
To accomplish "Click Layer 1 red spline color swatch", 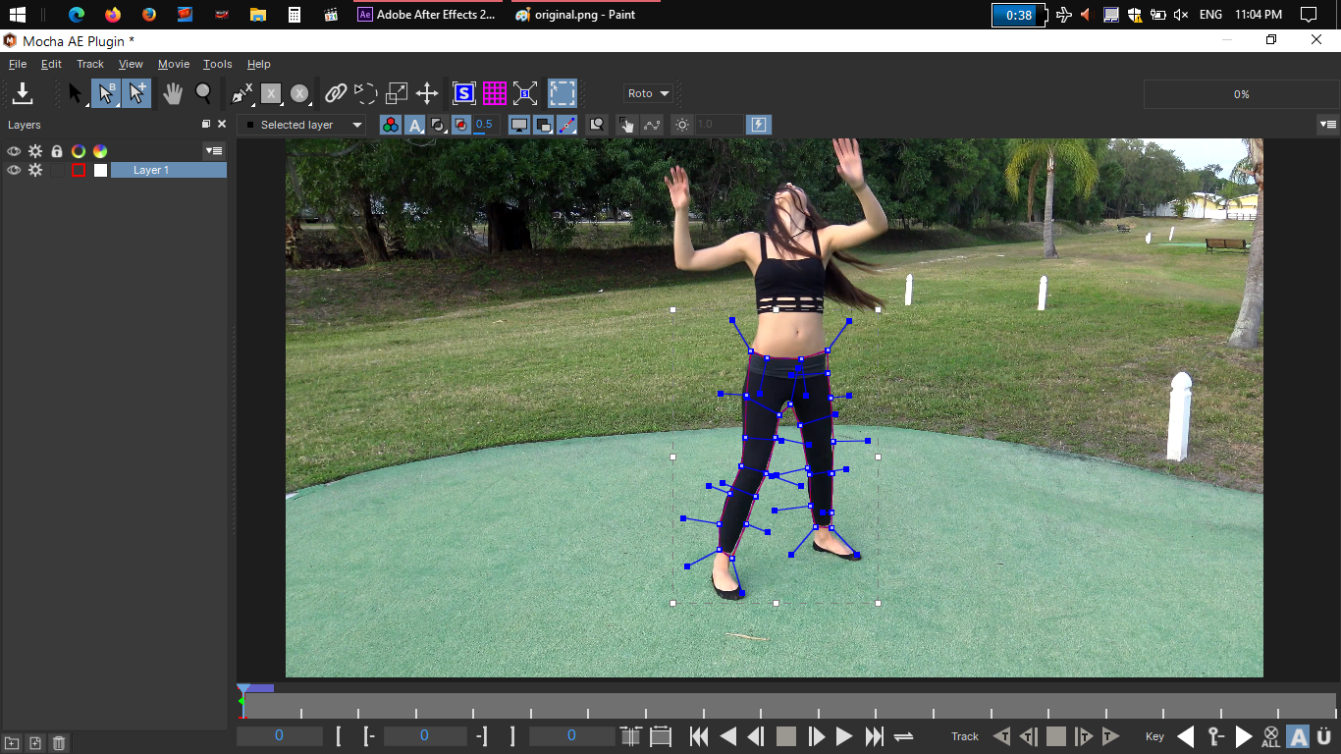I will (x=79, y=170).
